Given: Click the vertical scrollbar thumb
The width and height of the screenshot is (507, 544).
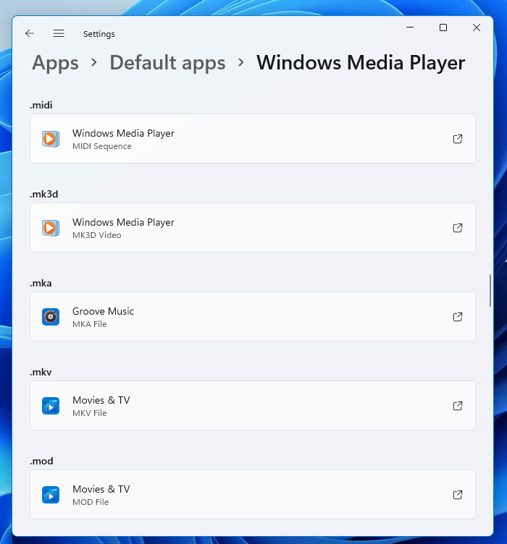Looking at the screenshot, I should point(490,291).
